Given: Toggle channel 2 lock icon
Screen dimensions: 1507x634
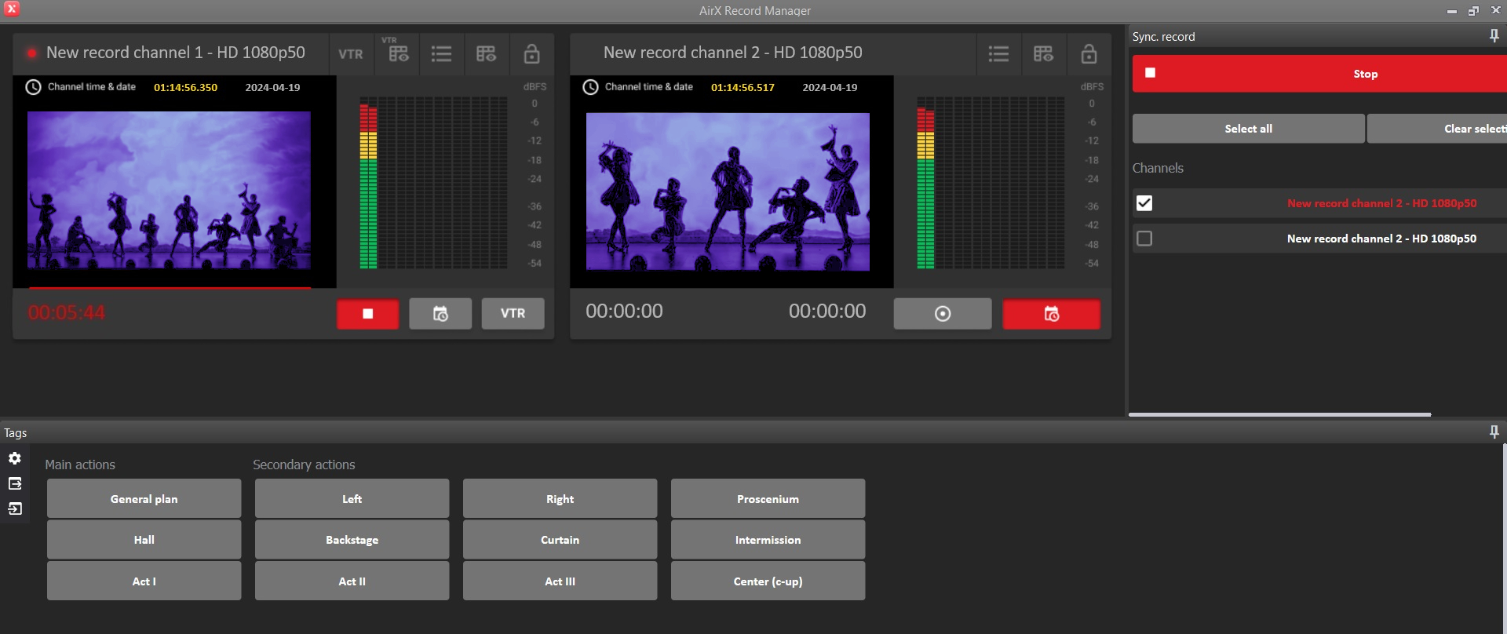Looking at the screenshot, I should (x=1089, y=54).
